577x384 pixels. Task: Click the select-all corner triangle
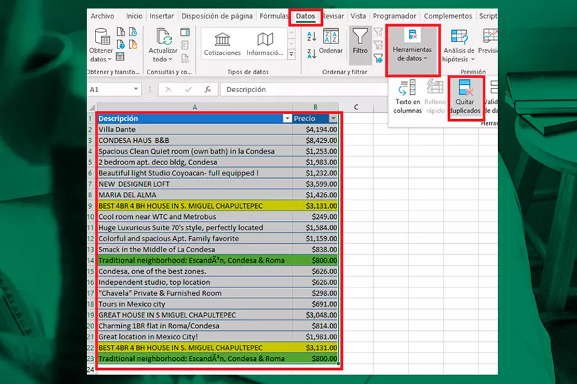[x=92, y=108]
